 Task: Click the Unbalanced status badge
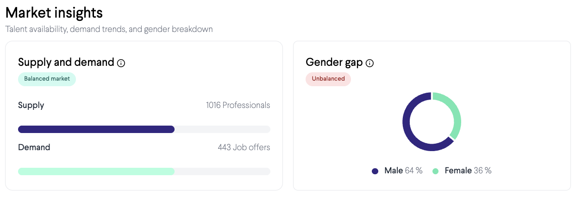[x=328, y=79]
